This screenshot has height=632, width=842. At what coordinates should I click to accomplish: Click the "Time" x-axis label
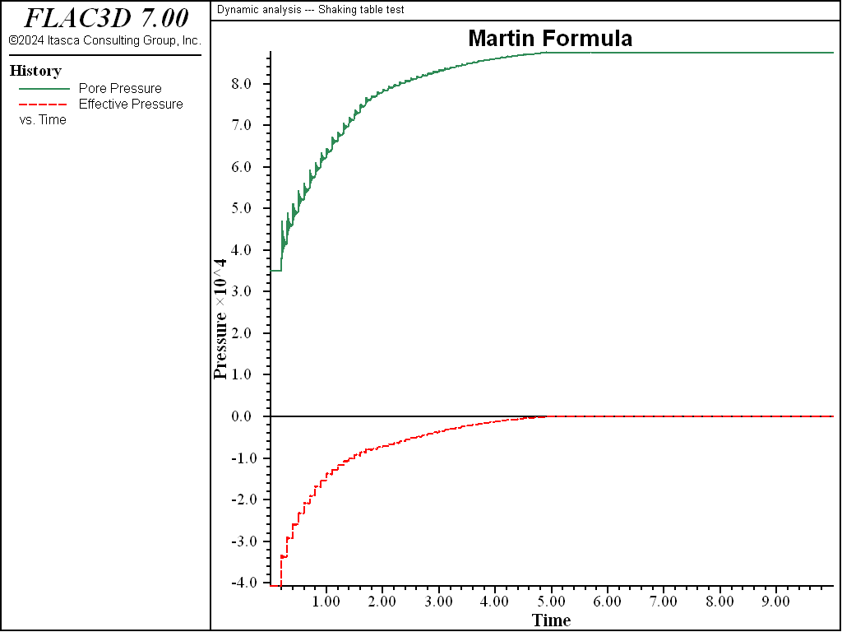[551, 620]
